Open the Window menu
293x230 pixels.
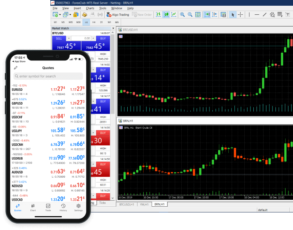117,8
